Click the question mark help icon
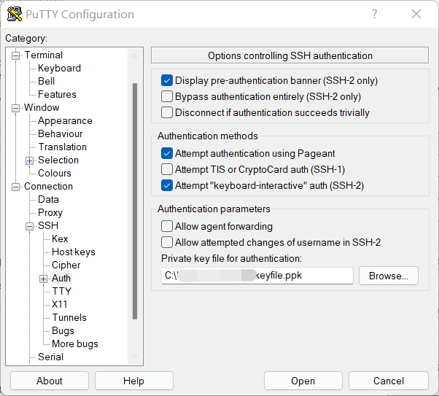Image resolution: width=439 pixels, height=396 pixels. (x=375, y=14)
